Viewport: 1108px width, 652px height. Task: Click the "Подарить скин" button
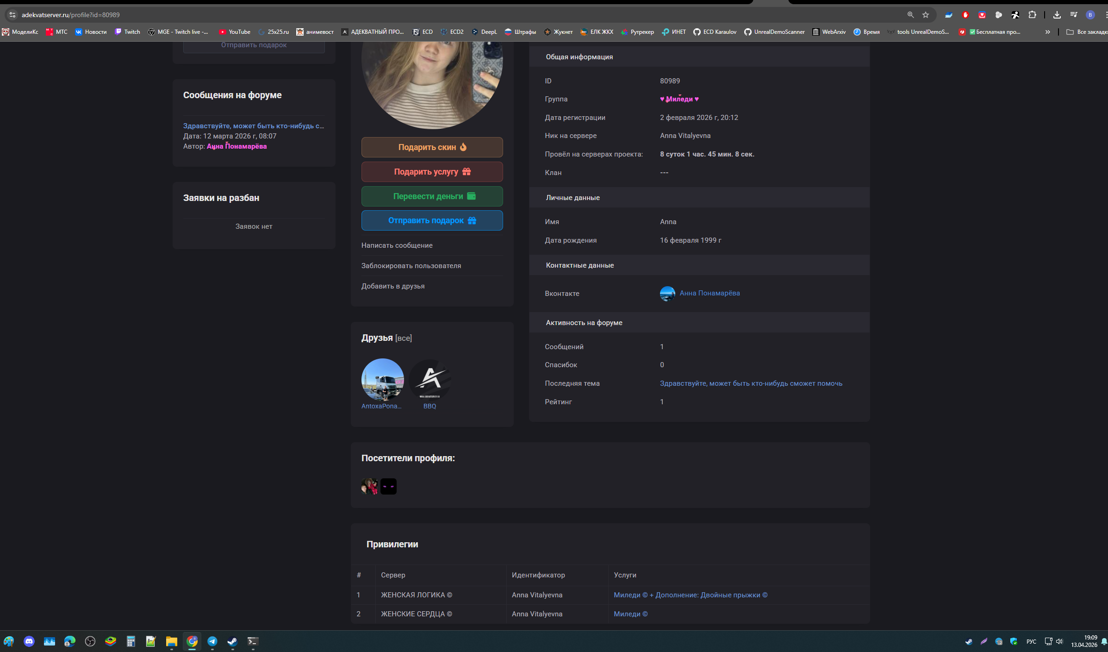[432, 147]
